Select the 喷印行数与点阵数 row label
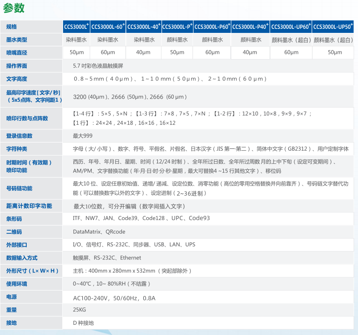This screenshot has height=335, width=358. click(27, 118)
